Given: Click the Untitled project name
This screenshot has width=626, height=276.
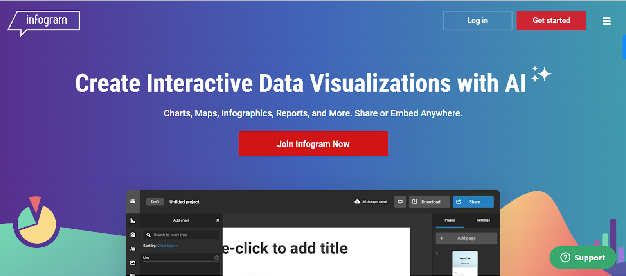Looking at the screenshot, I should [x=184, y=202].
